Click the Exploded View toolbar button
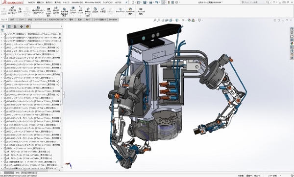294x177 pixels. point(103,10)
